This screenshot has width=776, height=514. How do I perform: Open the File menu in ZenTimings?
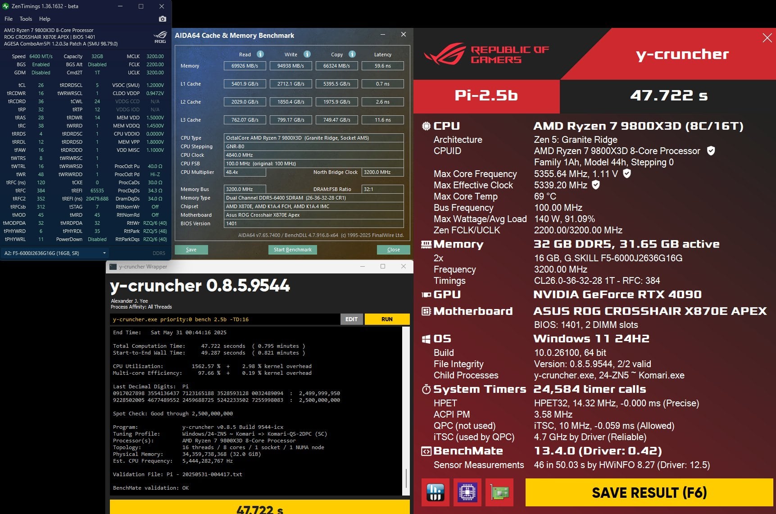tap(9, 19)
